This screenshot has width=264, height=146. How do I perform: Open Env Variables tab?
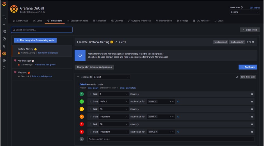pyautogui.click(x=201, y=21)
